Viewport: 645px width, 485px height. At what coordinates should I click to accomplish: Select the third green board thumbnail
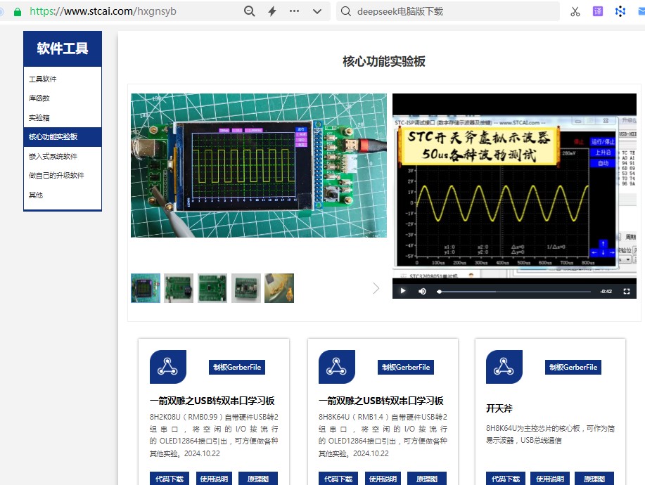212,288
